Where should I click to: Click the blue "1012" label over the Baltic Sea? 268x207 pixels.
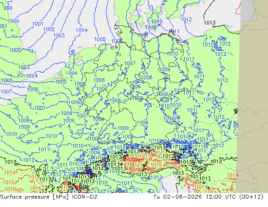186,19
